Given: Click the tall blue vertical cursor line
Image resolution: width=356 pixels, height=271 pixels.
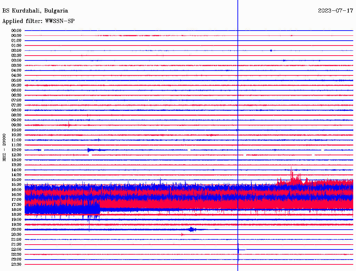Looking at the screenshot, I should (x=238, y=135).
